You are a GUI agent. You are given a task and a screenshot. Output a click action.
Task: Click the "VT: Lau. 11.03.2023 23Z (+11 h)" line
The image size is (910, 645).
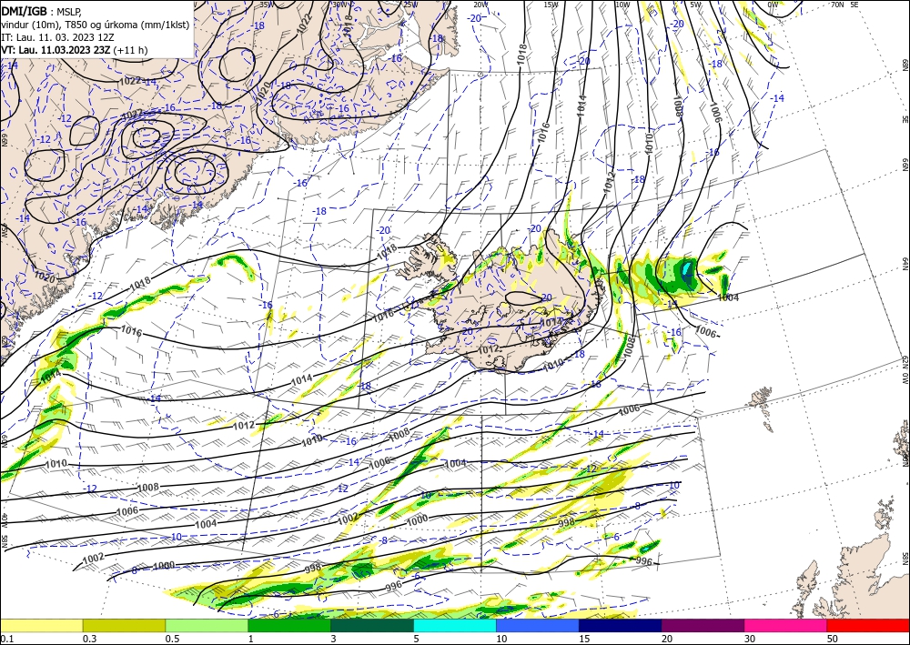[75, 50]
